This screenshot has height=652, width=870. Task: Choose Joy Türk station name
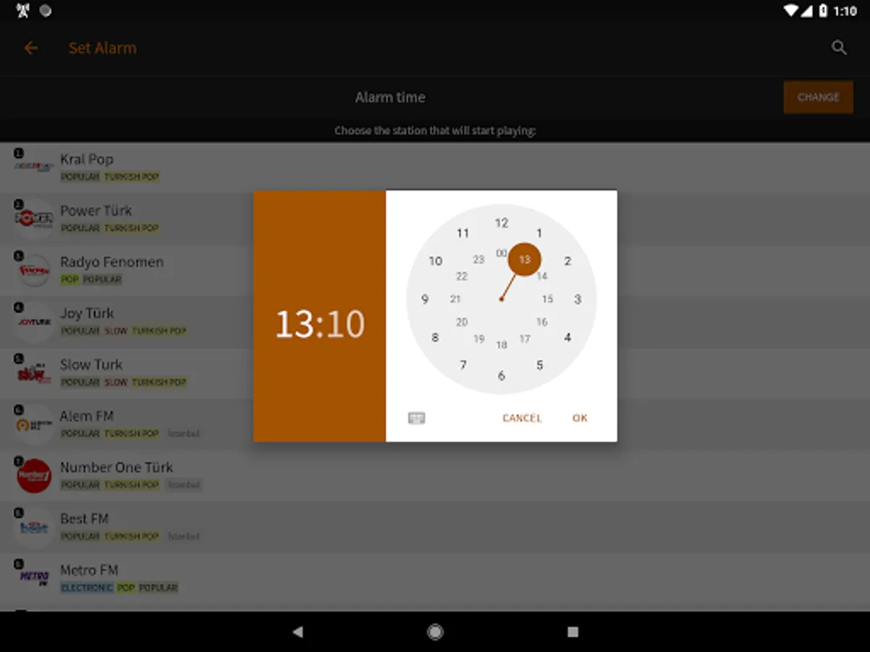[x=87, y=314]
